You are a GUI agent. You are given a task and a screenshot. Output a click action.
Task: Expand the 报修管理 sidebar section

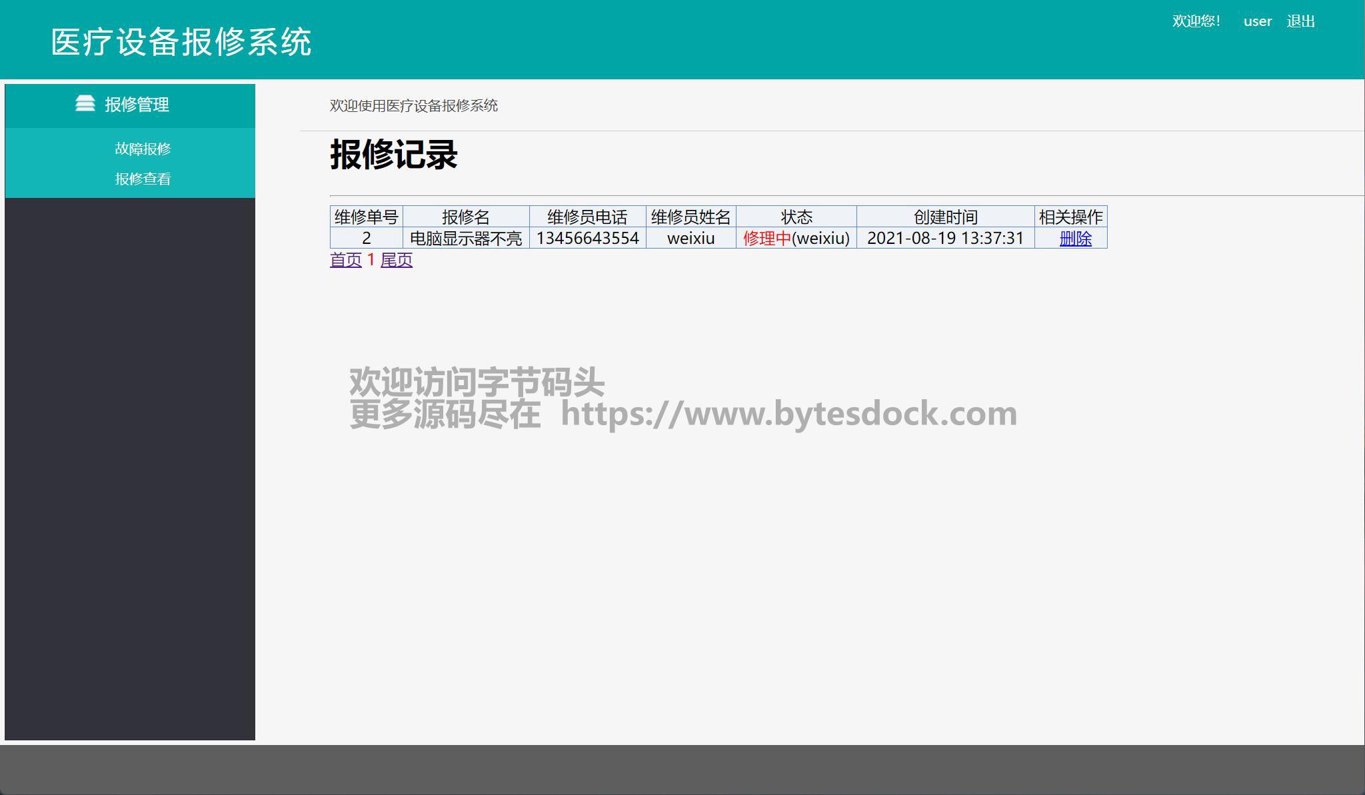pos(137,105)
